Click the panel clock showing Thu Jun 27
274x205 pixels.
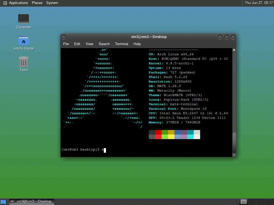[x=259, y=3]
